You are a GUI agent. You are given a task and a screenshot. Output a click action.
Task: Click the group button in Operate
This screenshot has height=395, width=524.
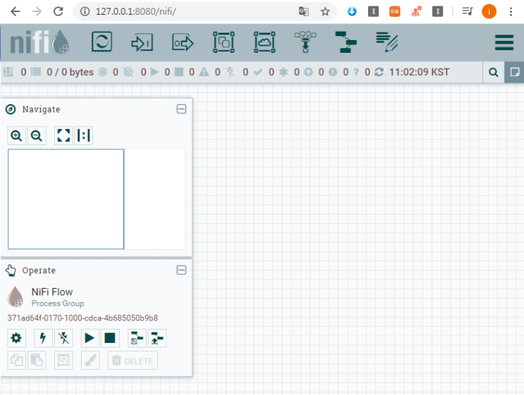63,360
